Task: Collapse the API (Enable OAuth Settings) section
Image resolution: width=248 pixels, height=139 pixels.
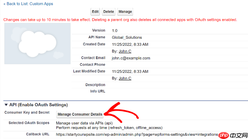Action: tap(6, 105)
